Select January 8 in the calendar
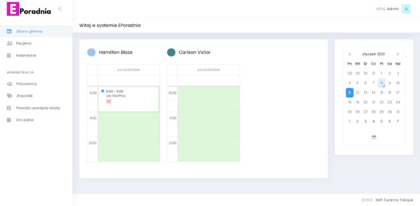This screenshot has height=206, width=420. 381,83
